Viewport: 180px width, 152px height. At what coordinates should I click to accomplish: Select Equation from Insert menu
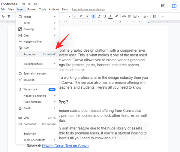tap(37, 80)
